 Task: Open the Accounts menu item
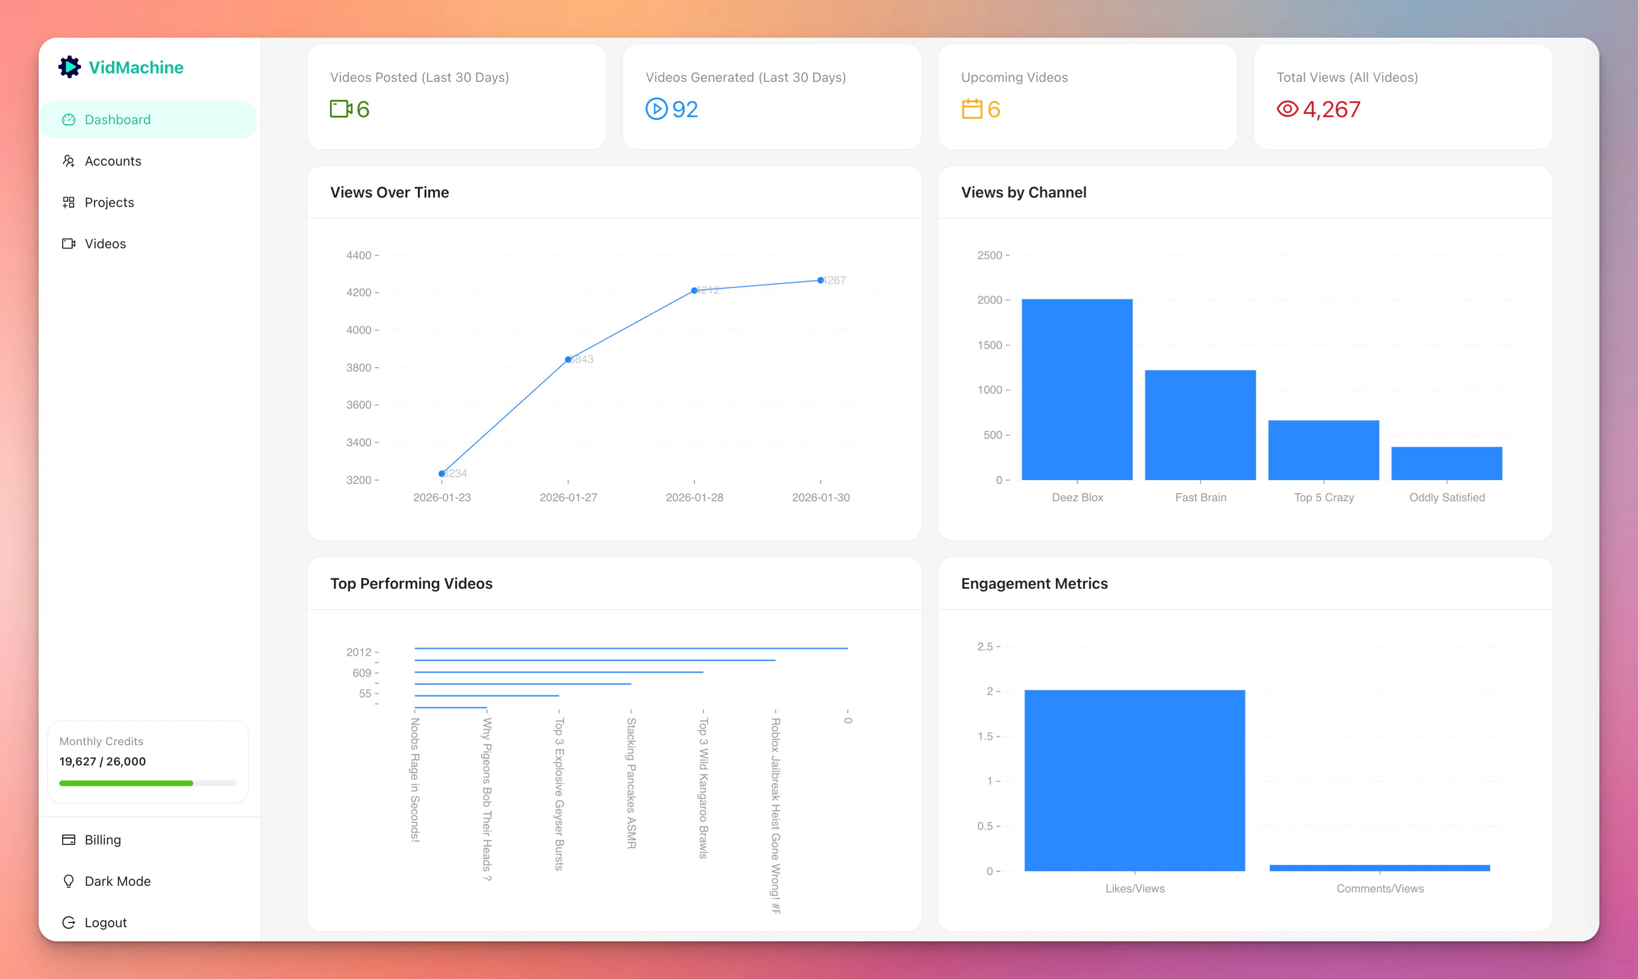click(113, 161)
